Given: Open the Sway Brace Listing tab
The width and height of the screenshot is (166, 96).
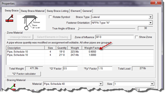Looking at the screenshot, I should [x=57, y=11].
